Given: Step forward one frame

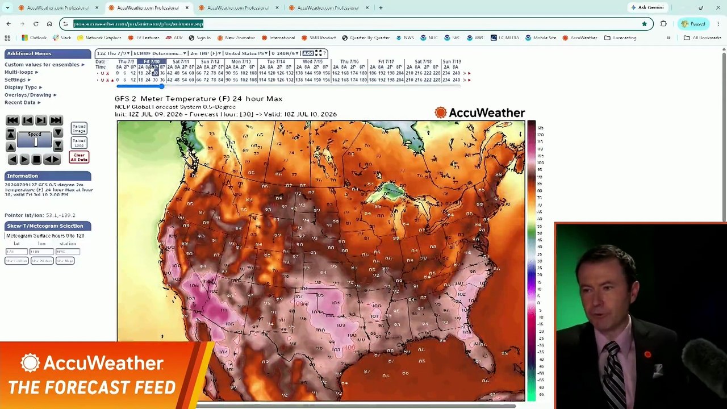Looking at the screenshot, I should coord(41,120).
